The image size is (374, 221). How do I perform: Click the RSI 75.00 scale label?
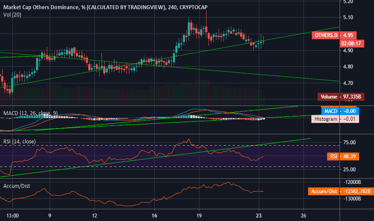click(x=349, y=143)
